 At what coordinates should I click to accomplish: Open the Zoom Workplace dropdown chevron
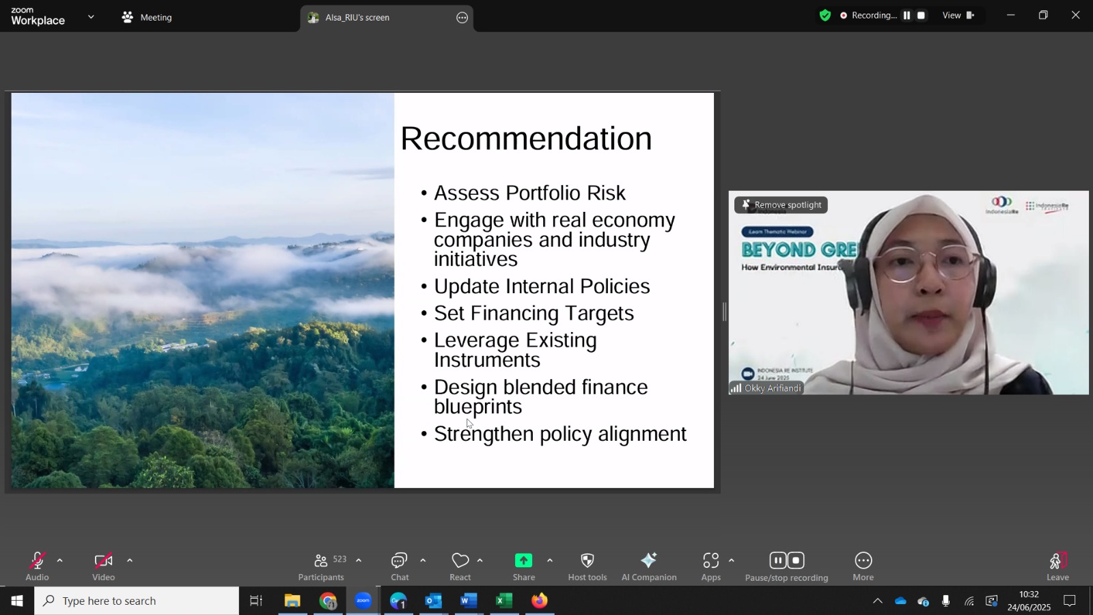[x=91, y=17]
